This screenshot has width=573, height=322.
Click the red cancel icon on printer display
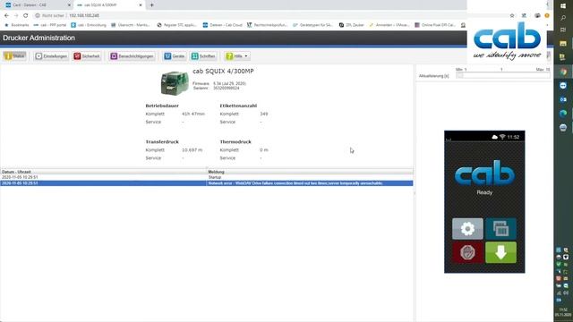pos(467,252)
